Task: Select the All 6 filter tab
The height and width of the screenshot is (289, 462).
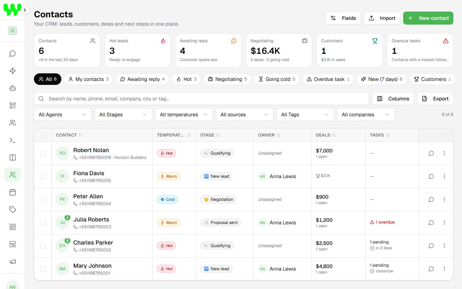Action: point(48,79)
